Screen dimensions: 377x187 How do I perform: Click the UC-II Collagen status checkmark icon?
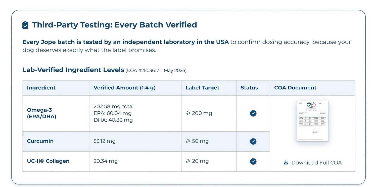(253, 161)
